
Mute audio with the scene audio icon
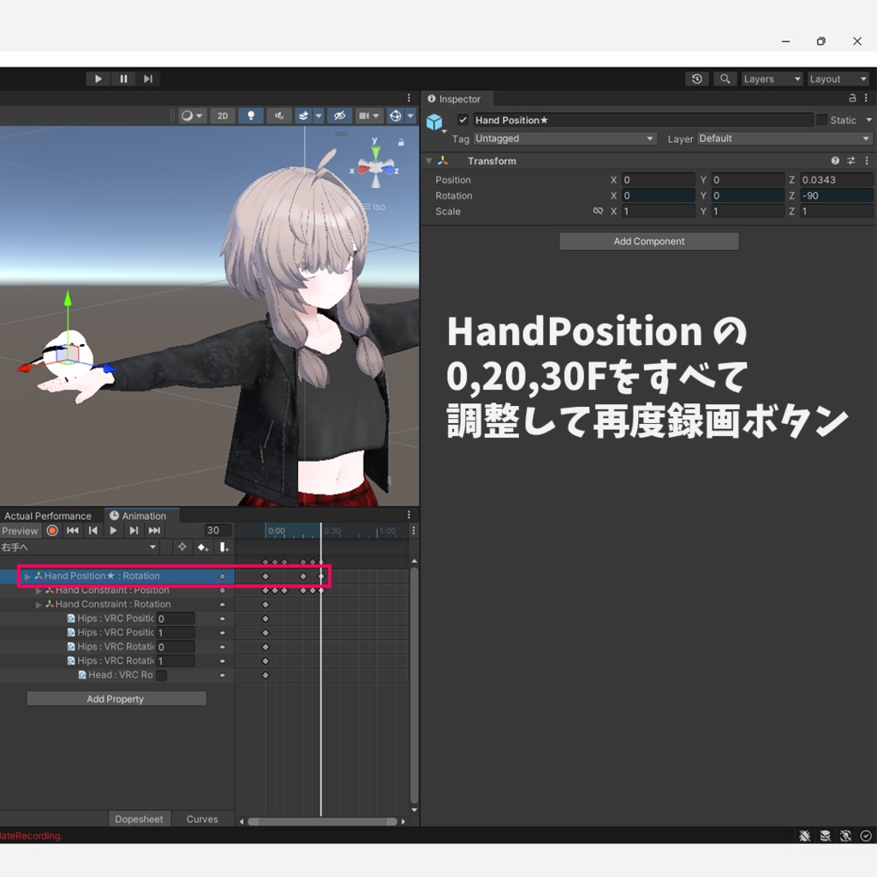pos(278,115)
